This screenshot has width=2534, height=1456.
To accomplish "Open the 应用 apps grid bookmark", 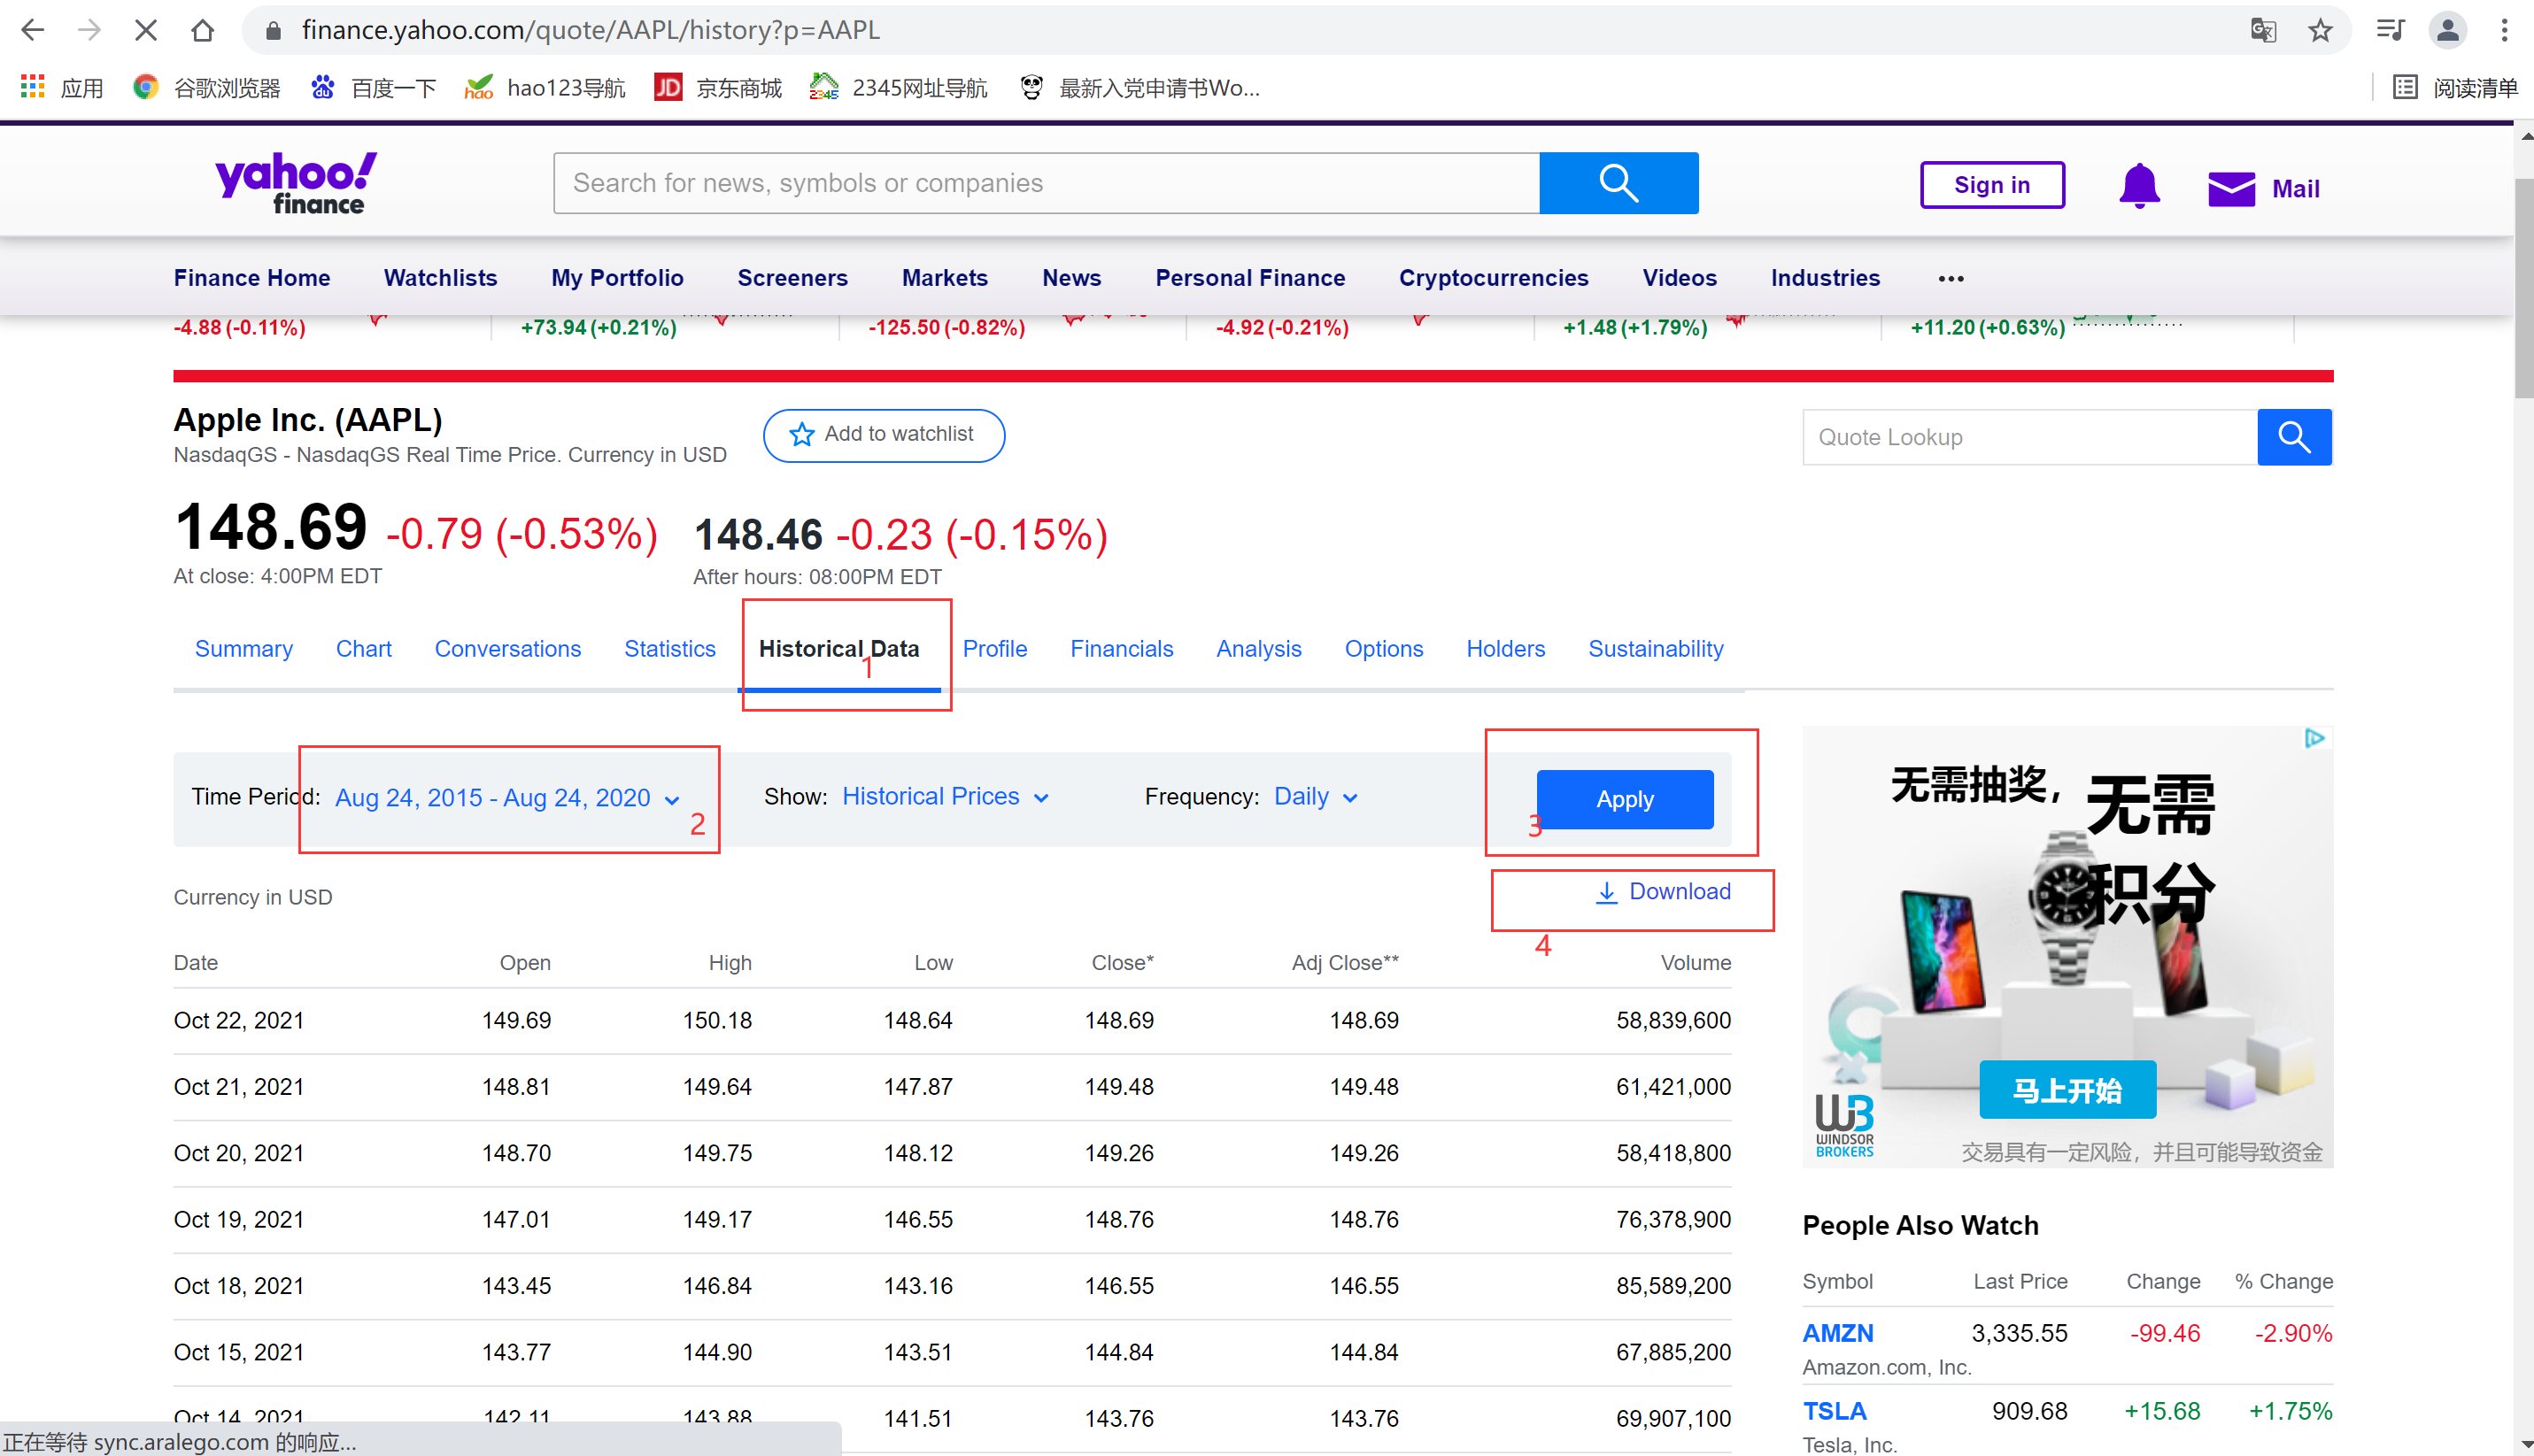I will [62, 88].
